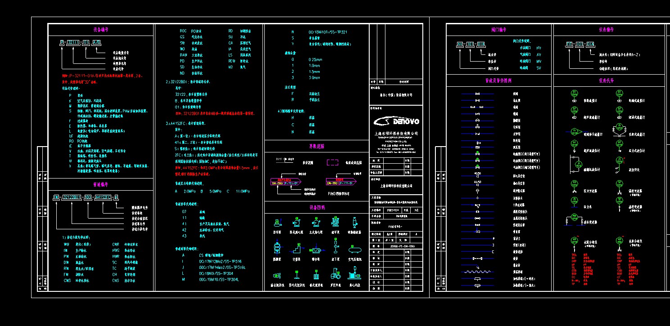Select the MV electric valve code
Image resolution: width=670 pixels, height=326 pixels.
pos(539,62)
